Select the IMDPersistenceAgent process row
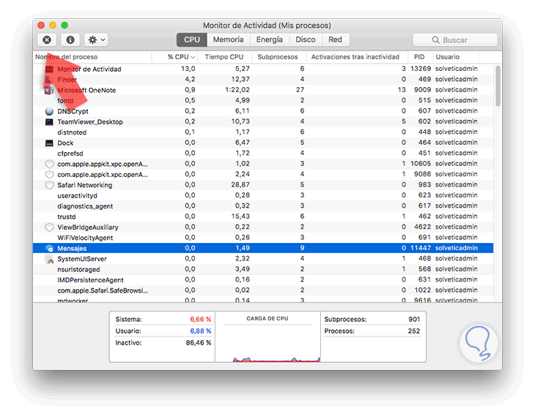The width and height of the screenshot is (535, 417). coord(263,279)
